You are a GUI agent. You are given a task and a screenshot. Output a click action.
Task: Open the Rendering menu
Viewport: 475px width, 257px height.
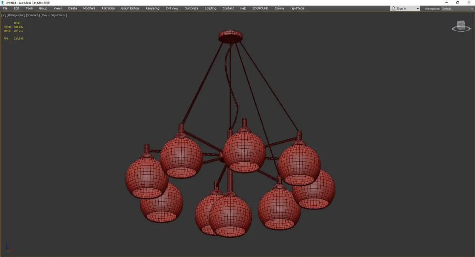tap(152, 8)
